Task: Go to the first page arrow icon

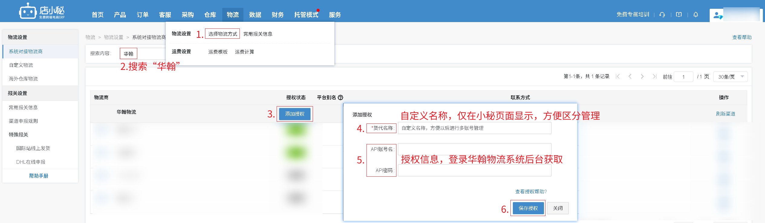Action: tap(618, 77)
